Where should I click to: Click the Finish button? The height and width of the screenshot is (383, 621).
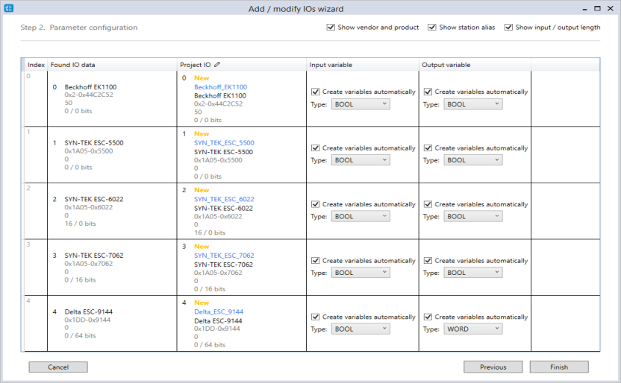point(559,367)
